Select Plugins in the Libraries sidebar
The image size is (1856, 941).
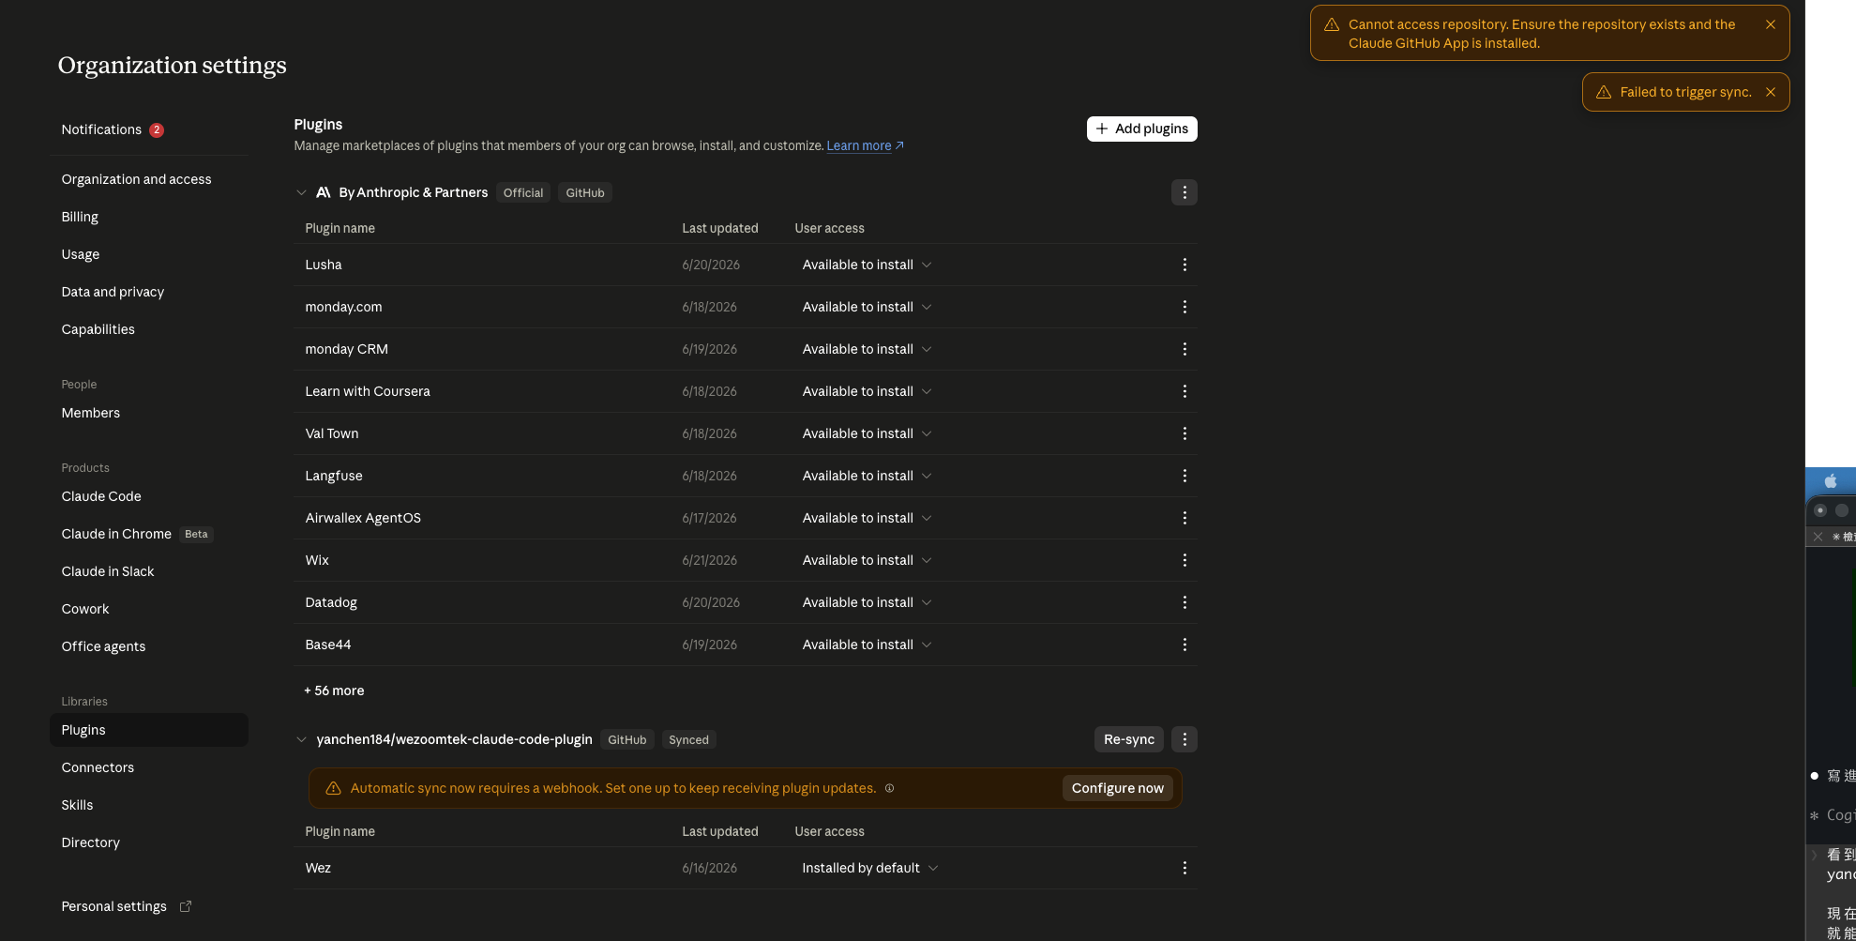148,730
